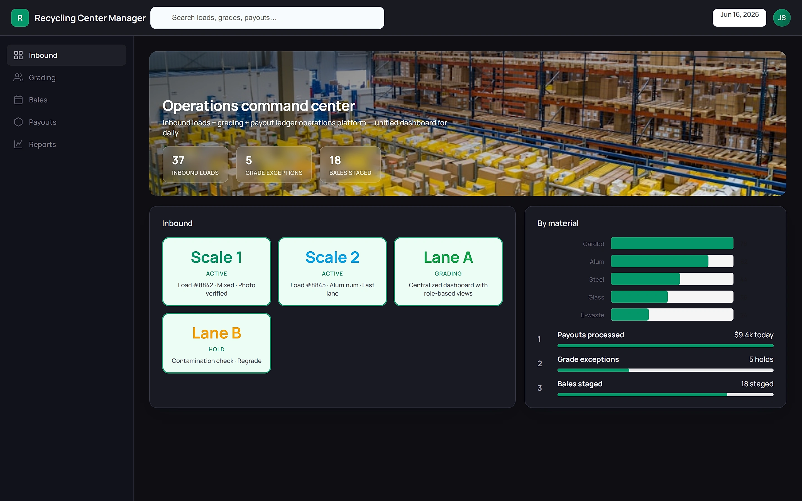Click the Jun 16, 2026 date button
This screenshot has width=802, height=501.
click(x=739, y=18)
